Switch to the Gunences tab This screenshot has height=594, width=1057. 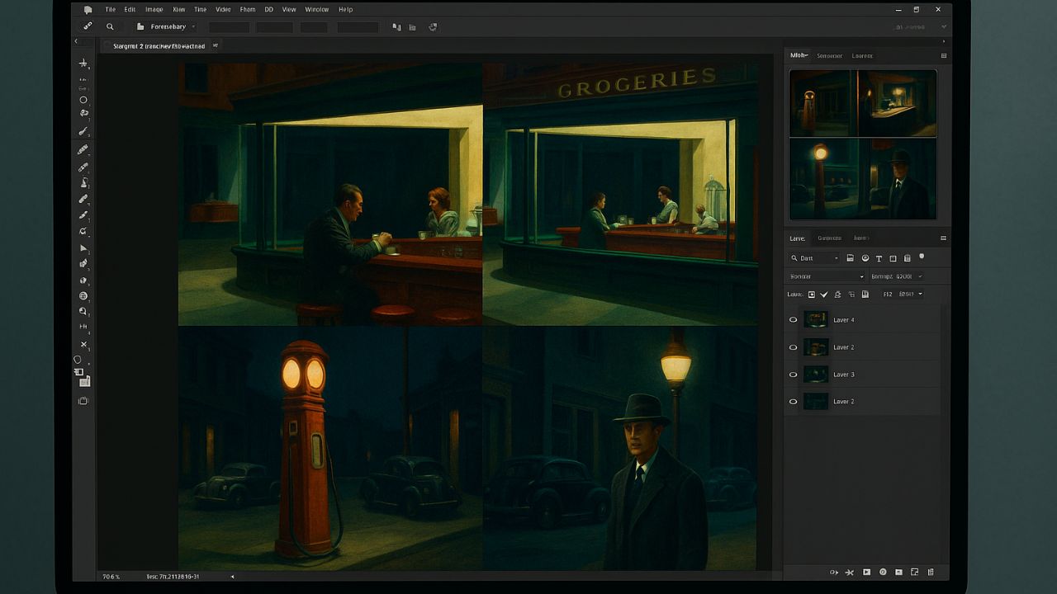click(x=829, y=238)
